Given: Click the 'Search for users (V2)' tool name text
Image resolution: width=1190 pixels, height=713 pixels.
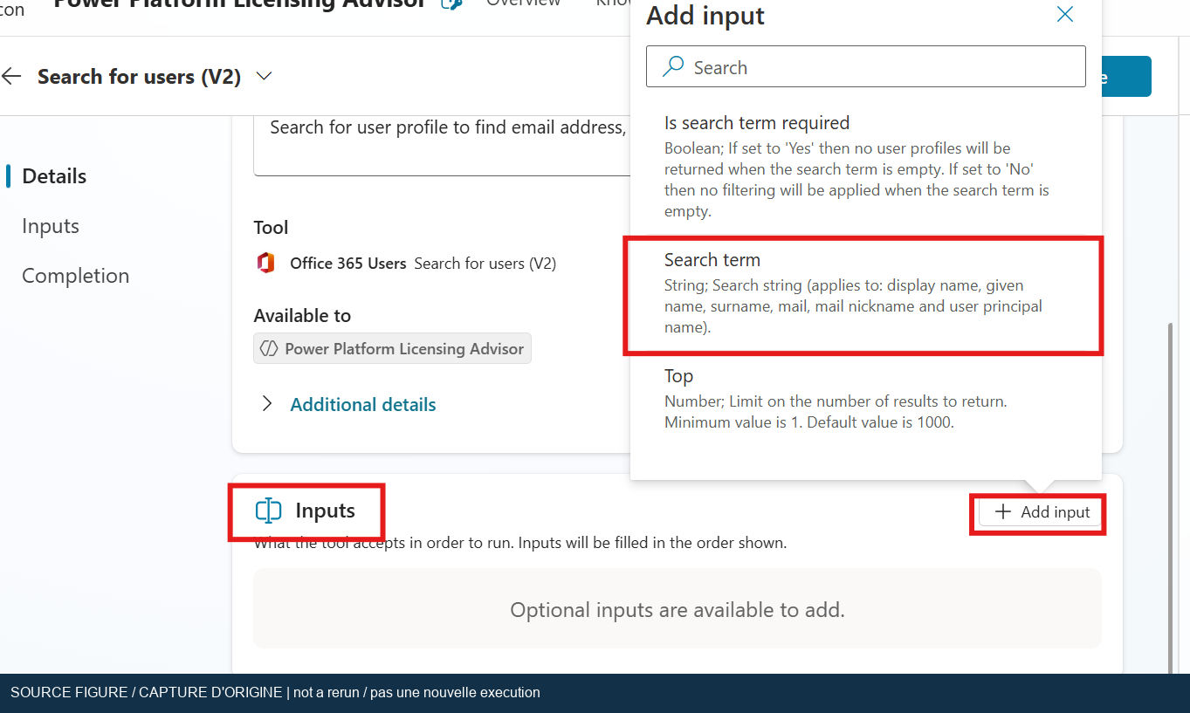Looking at the screenshot, I should (x=485, y=264).
